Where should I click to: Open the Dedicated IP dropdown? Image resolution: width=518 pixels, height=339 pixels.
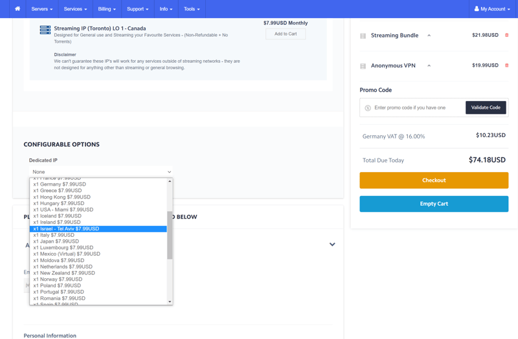click(101, 172)
